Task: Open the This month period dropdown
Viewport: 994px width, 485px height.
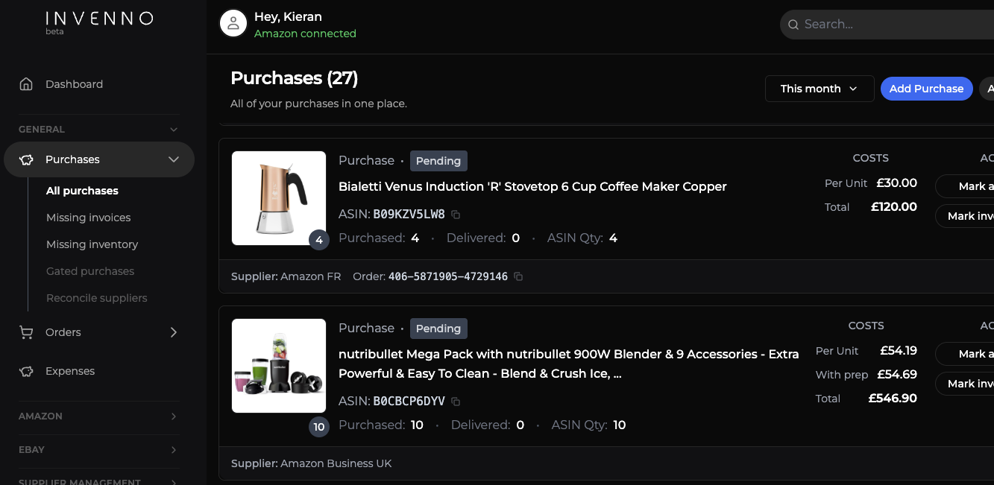Action: pyautogui.click(x=820, y=89)
